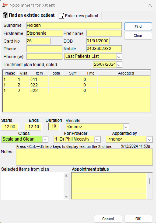Click the Find button
Screen dimensions: 156x223
point(138,26)
